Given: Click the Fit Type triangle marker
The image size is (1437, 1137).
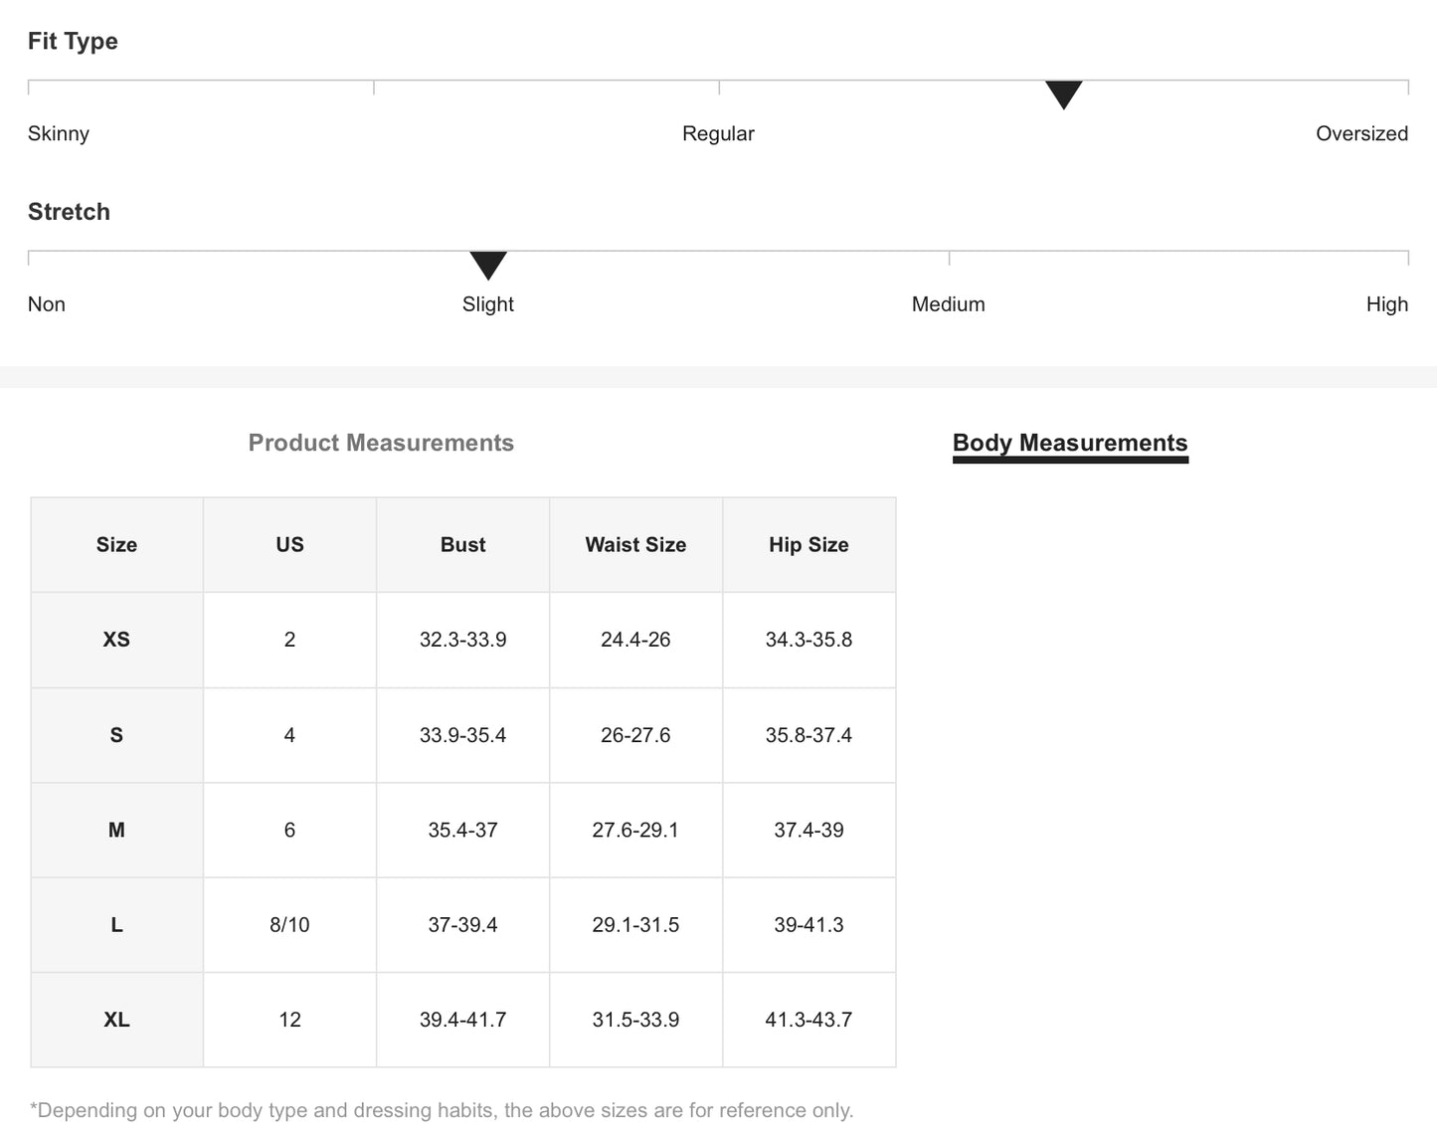Looking at the screenshot, I should click(1063, 95).
